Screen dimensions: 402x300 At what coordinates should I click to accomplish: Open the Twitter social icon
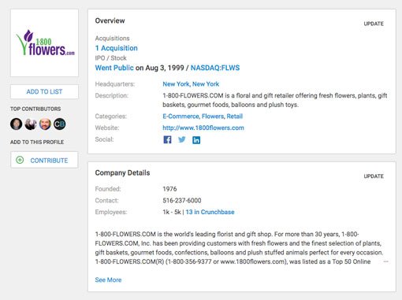tap(182, 139)
